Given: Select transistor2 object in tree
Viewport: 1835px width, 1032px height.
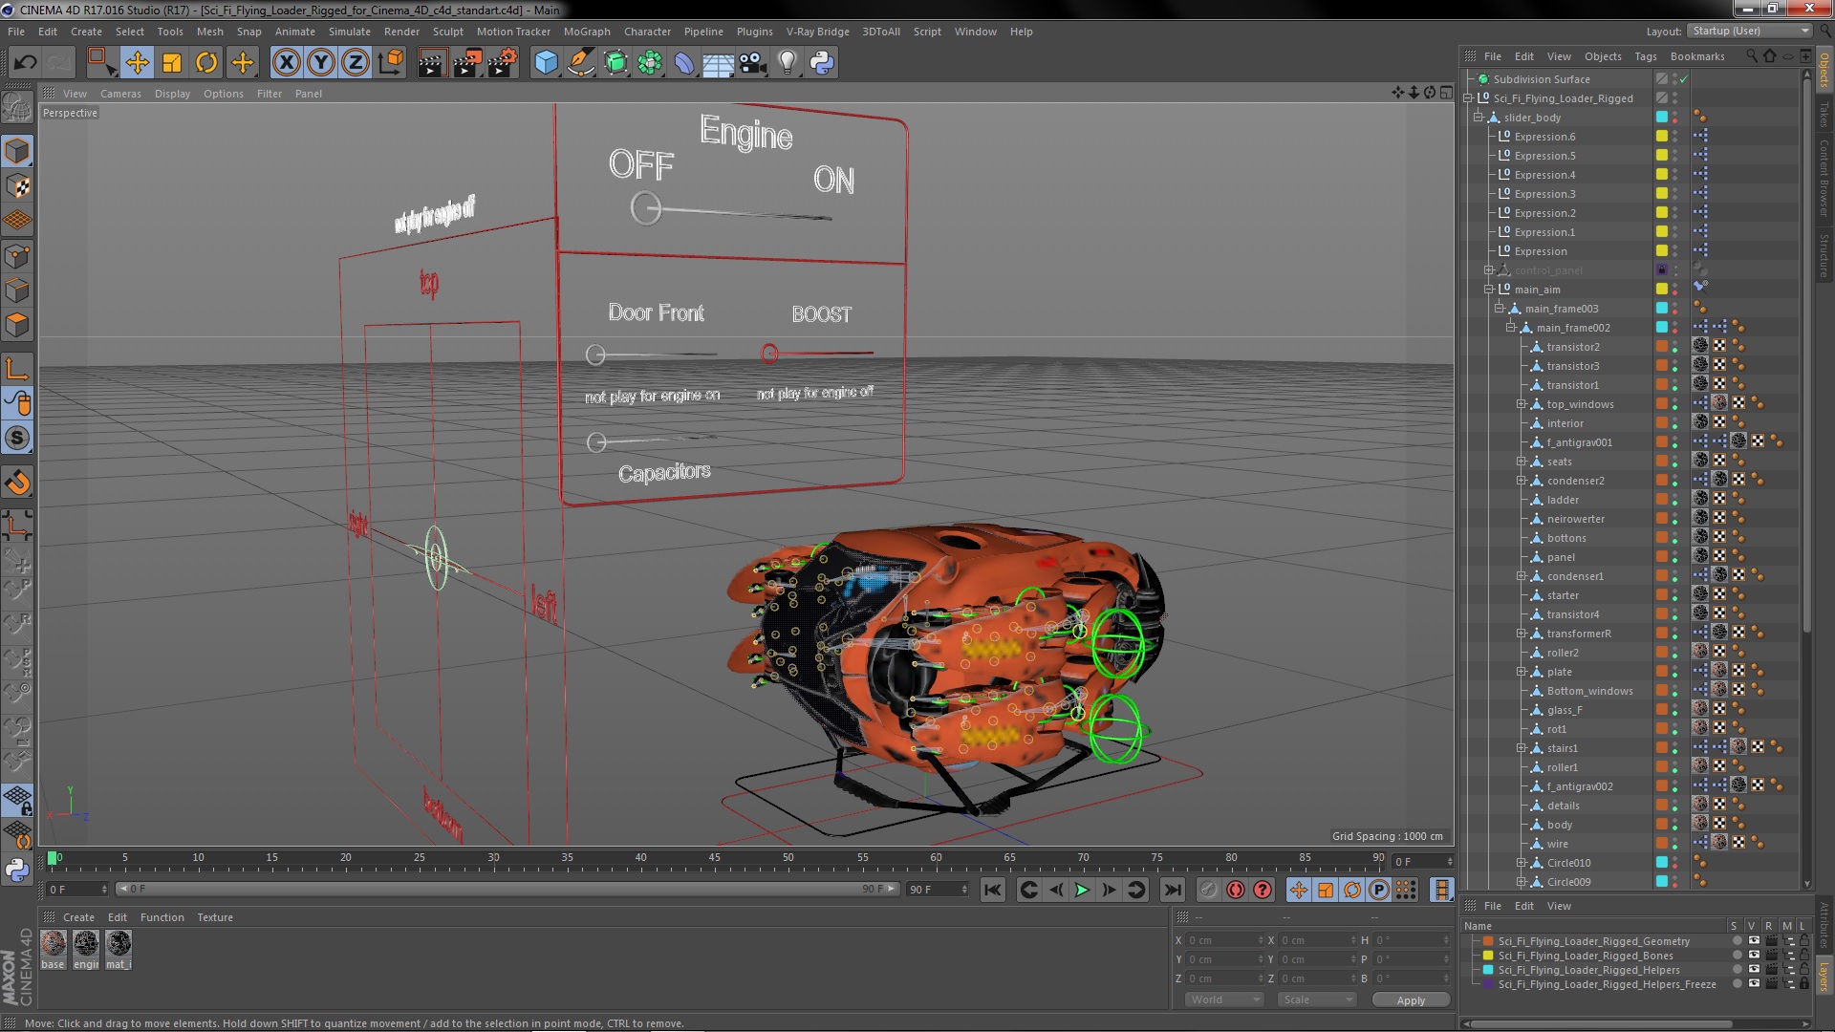Looking at the screenshot, I should [1572, 347].
